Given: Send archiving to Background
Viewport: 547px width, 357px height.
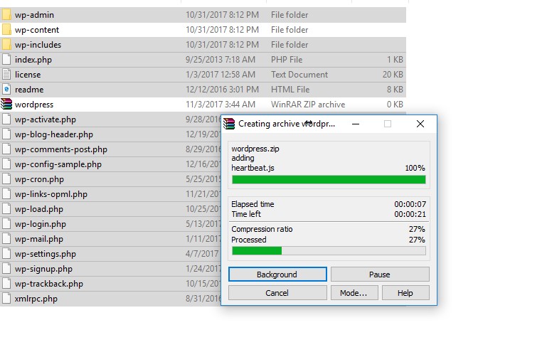Looking at the screenshot, I should 277,275.
